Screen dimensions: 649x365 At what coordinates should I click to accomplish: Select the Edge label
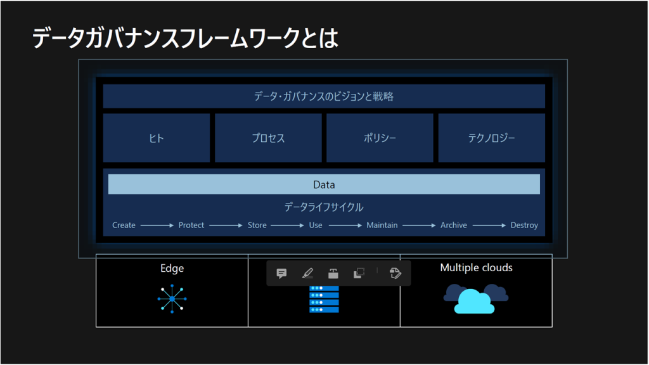[x=171, y=268]
